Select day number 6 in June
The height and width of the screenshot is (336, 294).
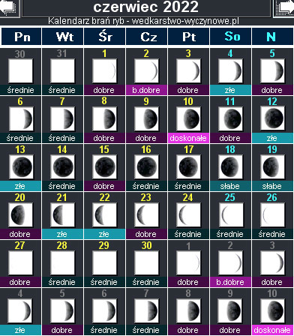[x=20, y=101]
